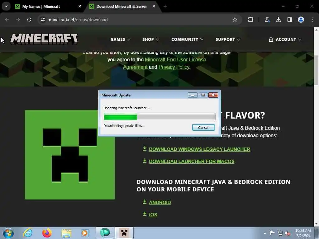Click the muted volume tray icon

click(288, 233)
